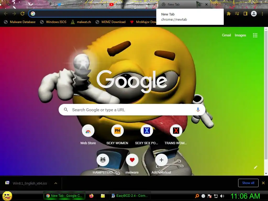Open the Images link

pos(240,35)
